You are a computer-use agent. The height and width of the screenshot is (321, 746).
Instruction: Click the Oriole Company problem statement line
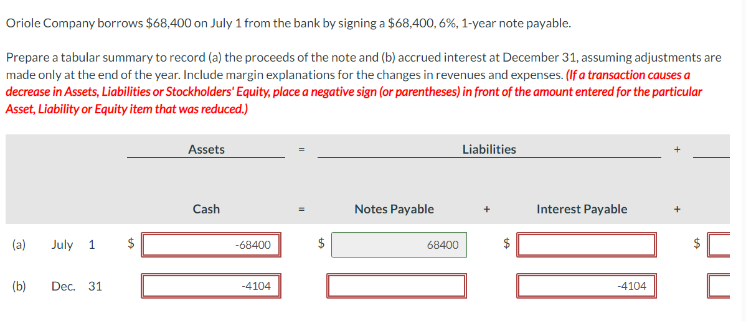(288, 24)
